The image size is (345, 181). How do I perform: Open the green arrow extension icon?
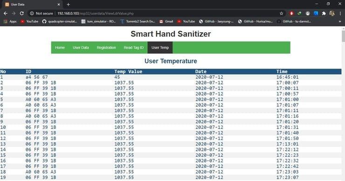(299, 14)
